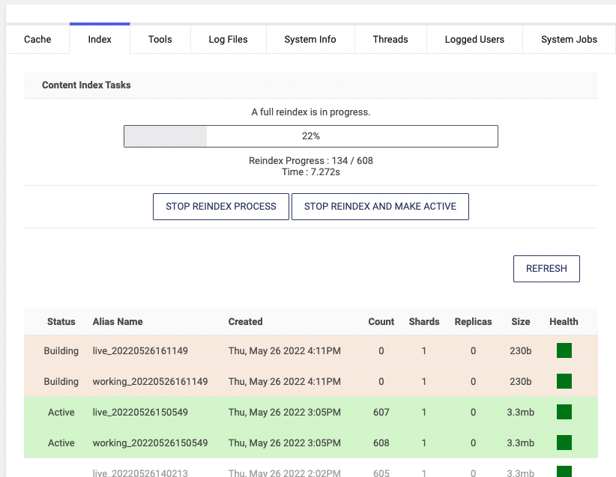Select the Active working_20220526150549 alias name
Image resolution: width=616 pixels, height=477 pixels.
(x=150, y=443)
